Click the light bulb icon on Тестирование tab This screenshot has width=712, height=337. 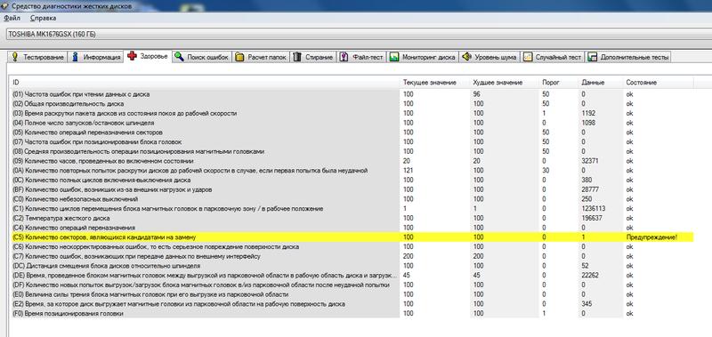tap(15, 57)
